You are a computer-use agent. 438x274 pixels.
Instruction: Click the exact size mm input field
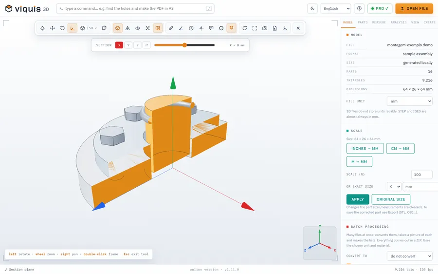click(420, 186)
